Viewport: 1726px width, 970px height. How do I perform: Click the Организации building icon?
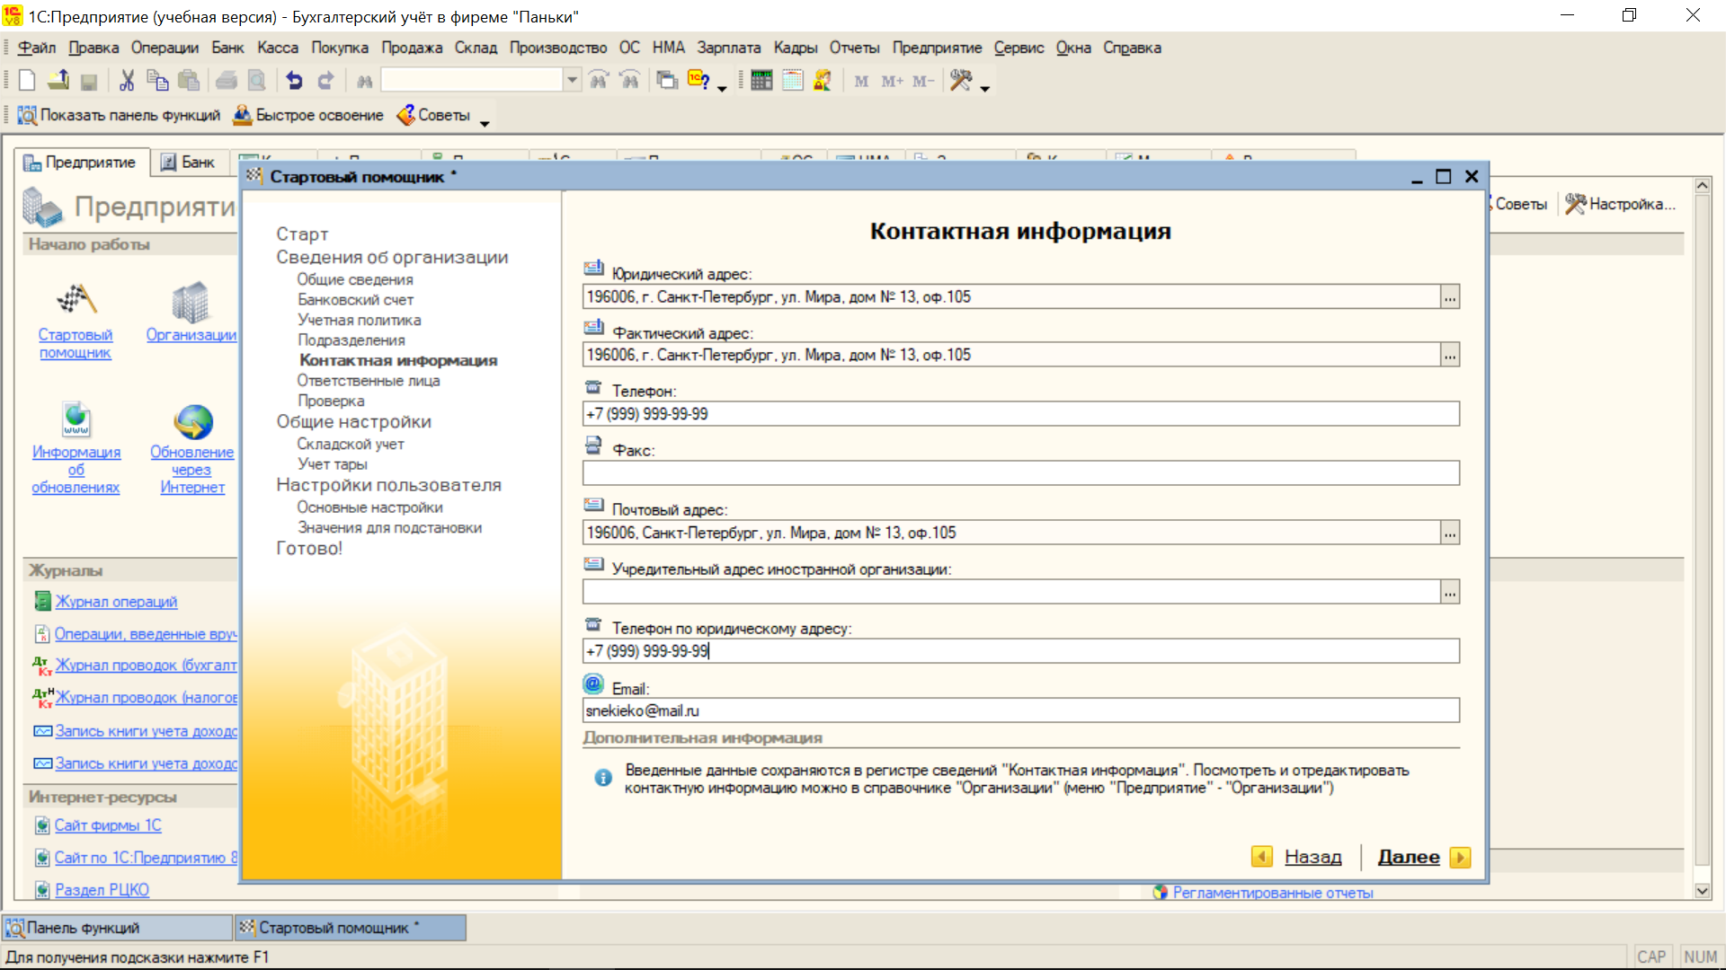tap(191, 302)
